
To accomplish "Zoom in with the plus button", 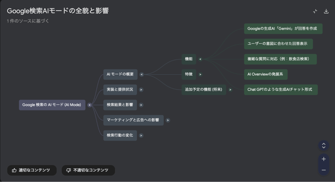I will (x=323, y=159).
